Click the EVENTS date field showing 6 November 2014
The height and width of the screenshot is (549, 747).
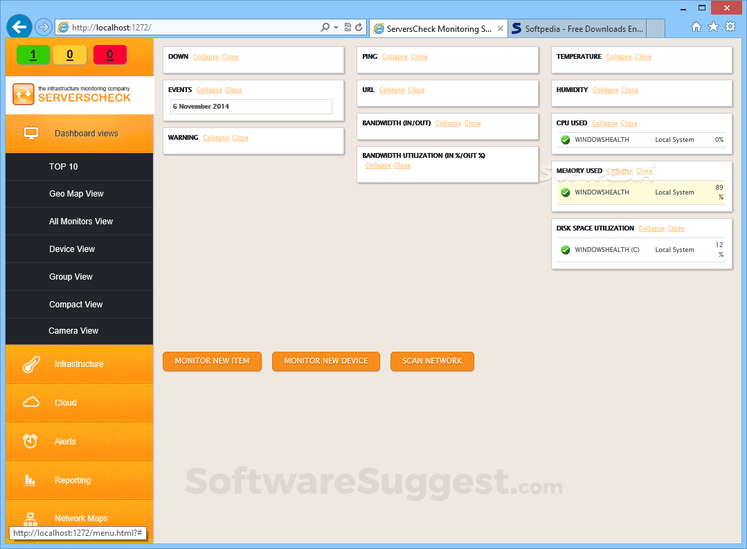[251, 107]
